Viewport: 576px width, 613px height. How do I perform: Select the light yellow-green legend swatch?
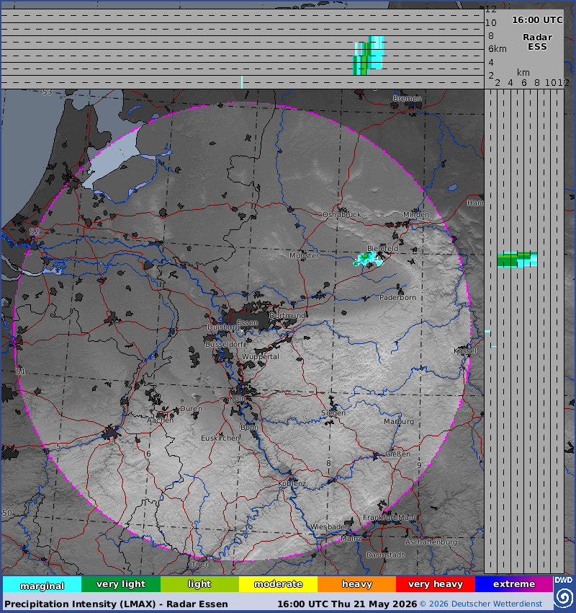pos(199,584)
